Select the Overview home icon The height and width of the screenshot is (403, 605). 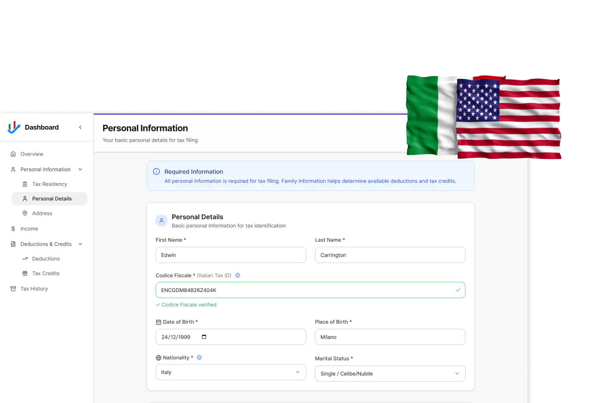click(13, 154)
